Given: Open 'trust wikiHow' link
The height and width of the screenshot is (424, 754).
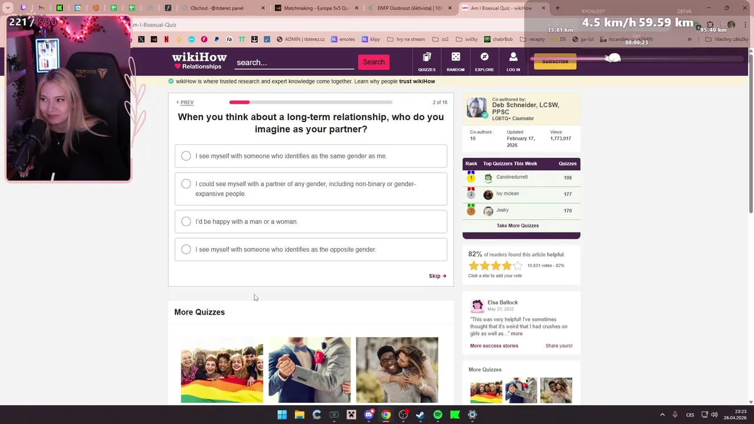Looking at the screenshot, I should 417,81.
